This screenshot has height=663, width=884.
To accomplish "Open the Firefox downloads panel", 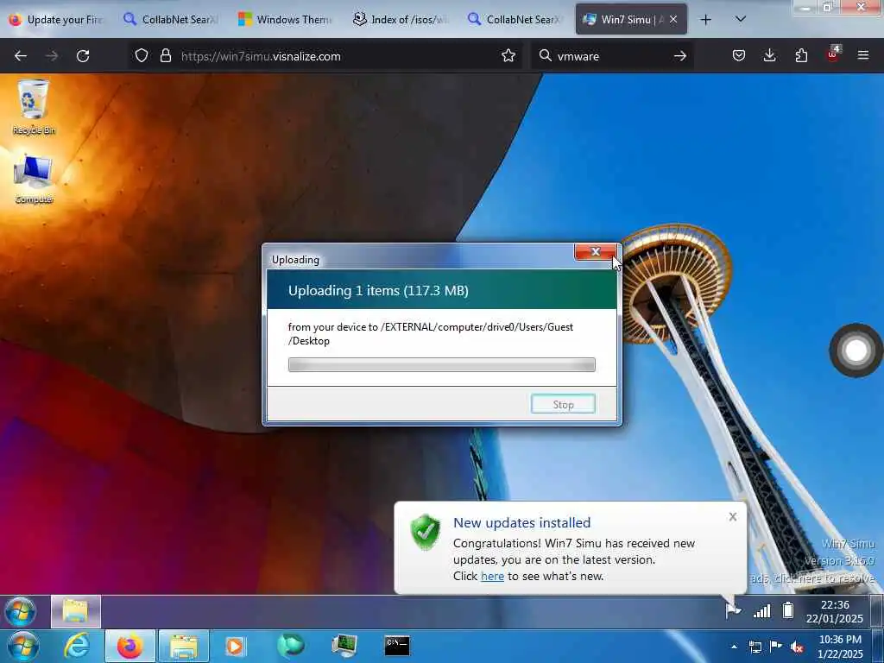I will 769,55.
